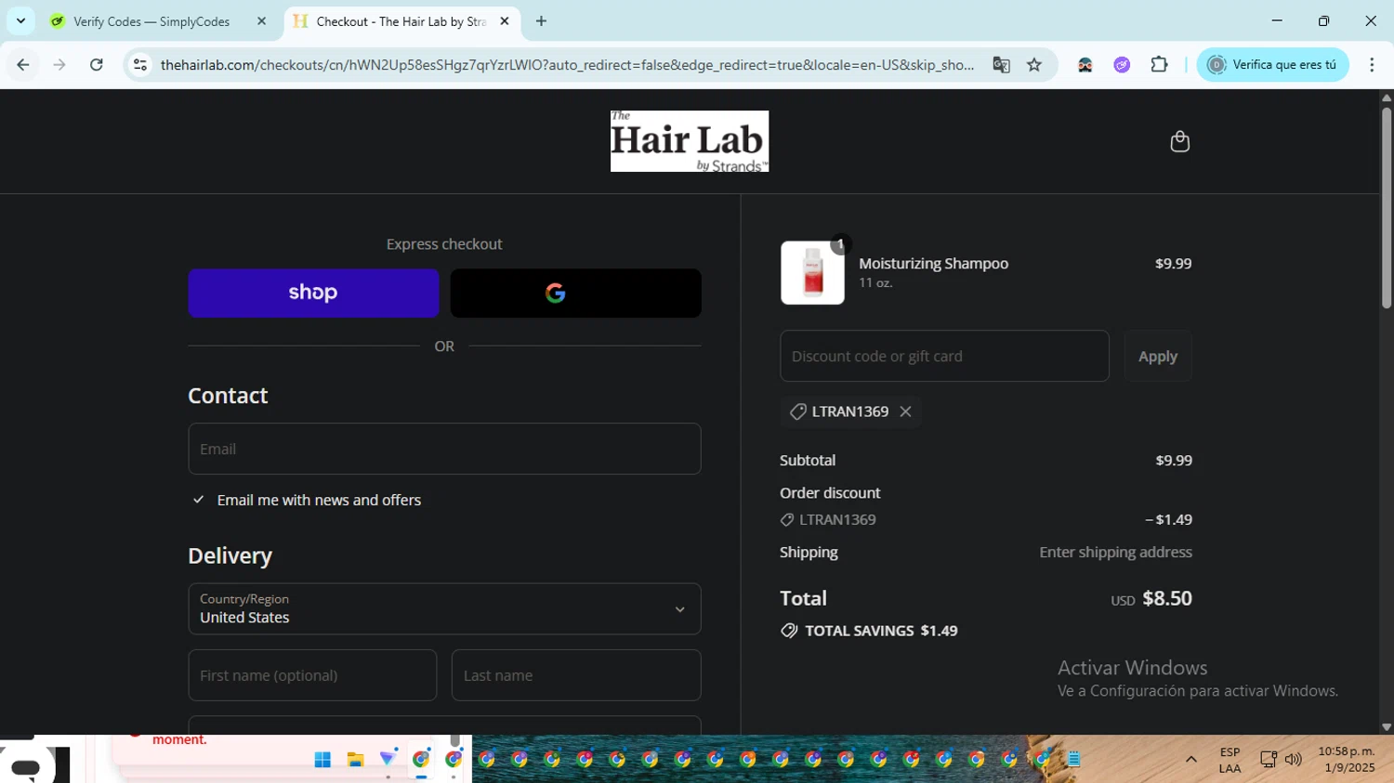
Task: Open the network status icon
Action: (1268, 760)
